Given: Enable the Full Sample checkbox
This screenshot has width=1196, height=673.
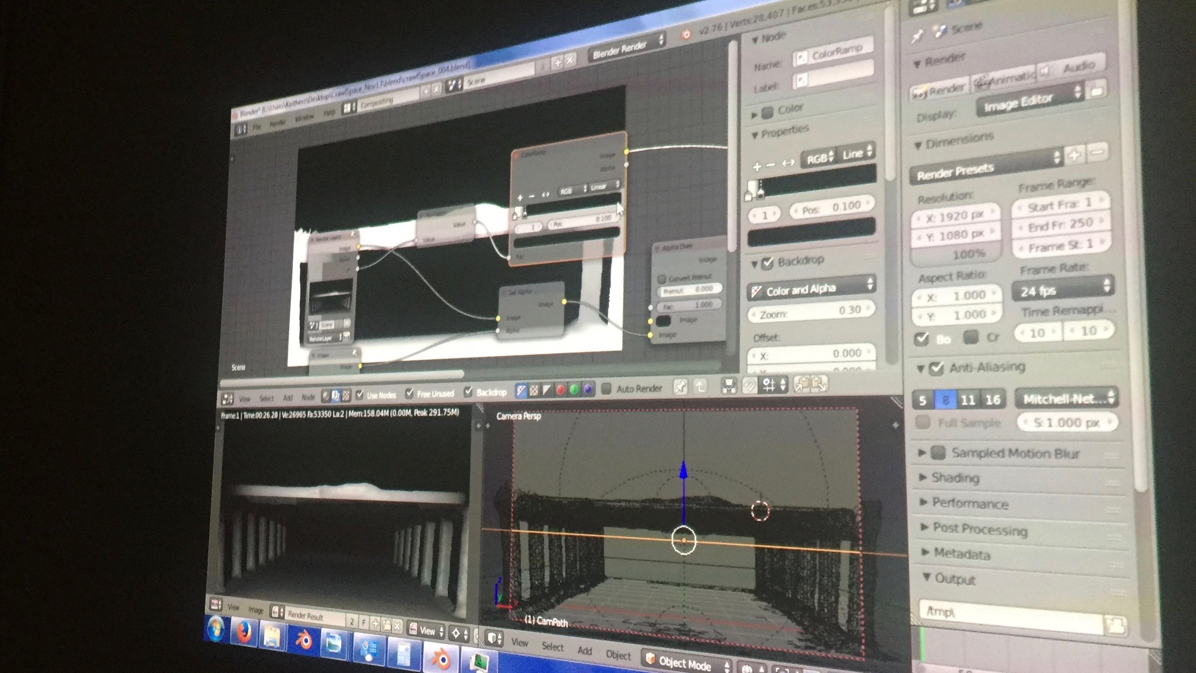Looking at the screenshot, I should pos(923,422).
